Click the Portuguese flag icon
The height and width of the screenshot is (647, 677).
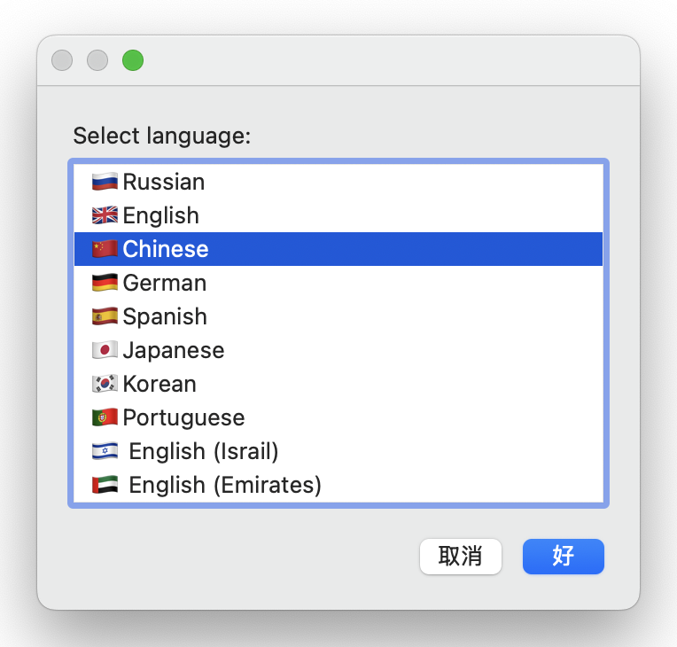click(x=105, y=417)
